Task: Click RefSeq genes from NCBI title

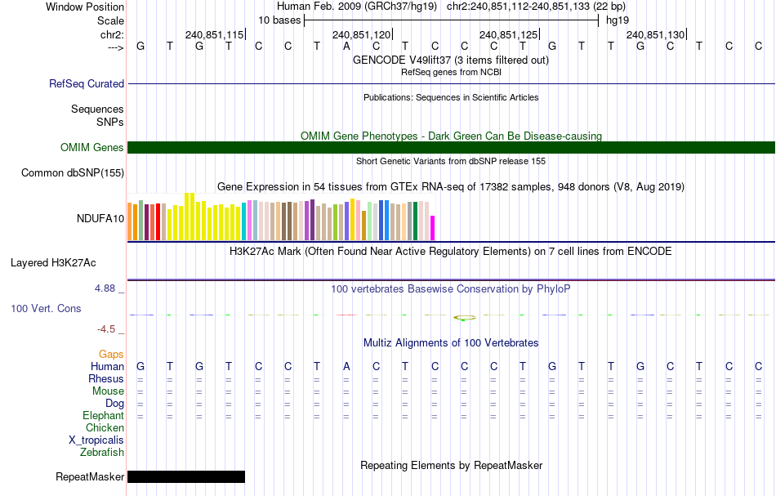Action: pos(451,72)
